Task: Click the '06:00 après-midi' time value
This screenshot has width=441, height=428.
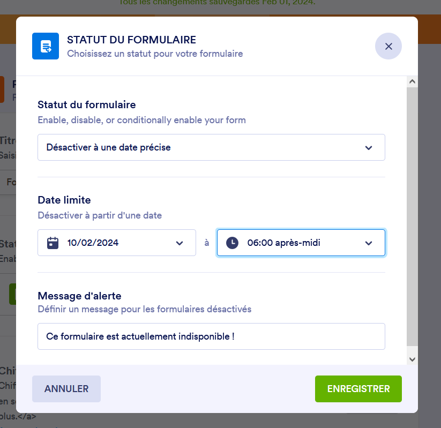Action: [284, 243]
